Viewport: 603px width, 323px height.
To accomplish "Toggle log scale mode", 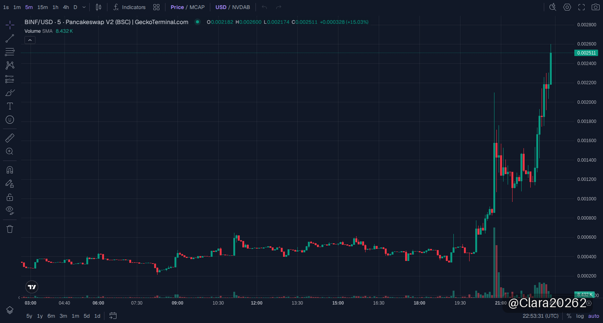I will pos(580,316).
